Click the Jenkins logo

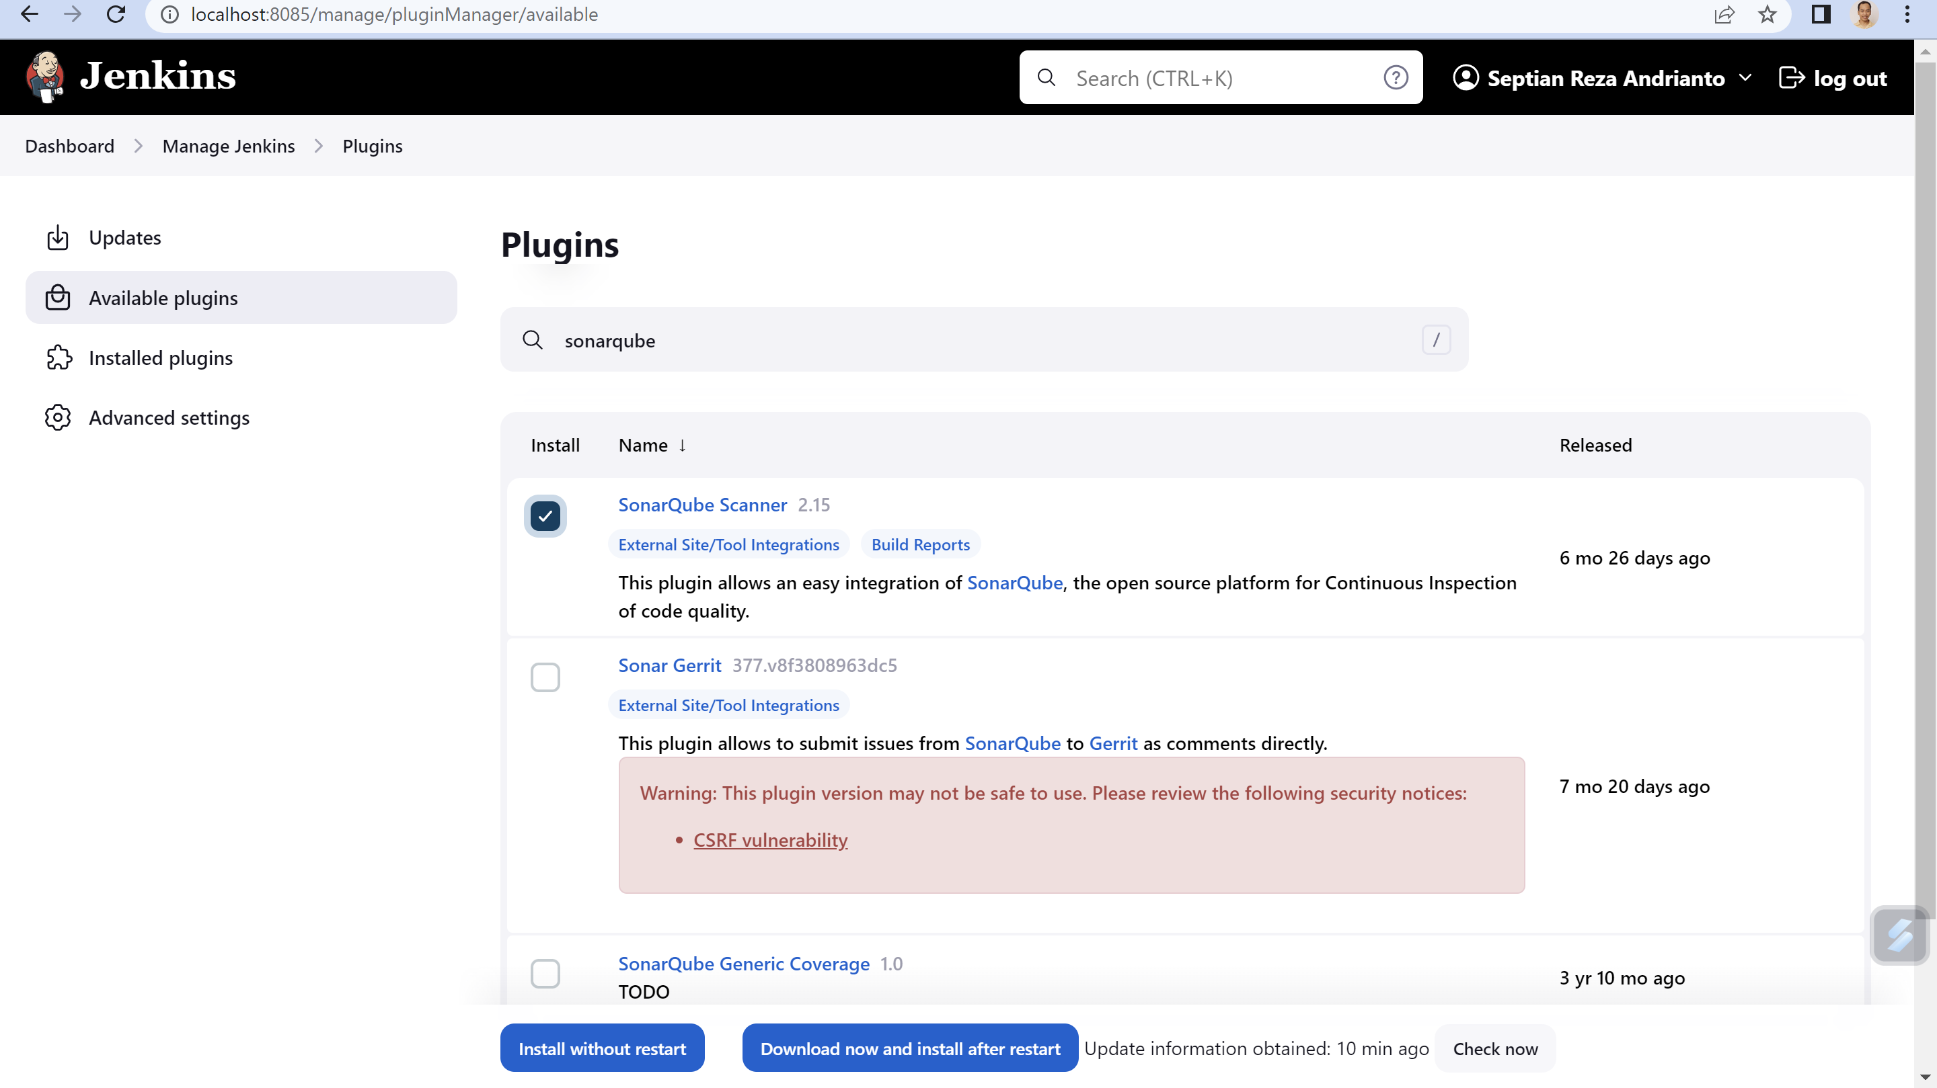pyautogui.click(x=45, y=76)
